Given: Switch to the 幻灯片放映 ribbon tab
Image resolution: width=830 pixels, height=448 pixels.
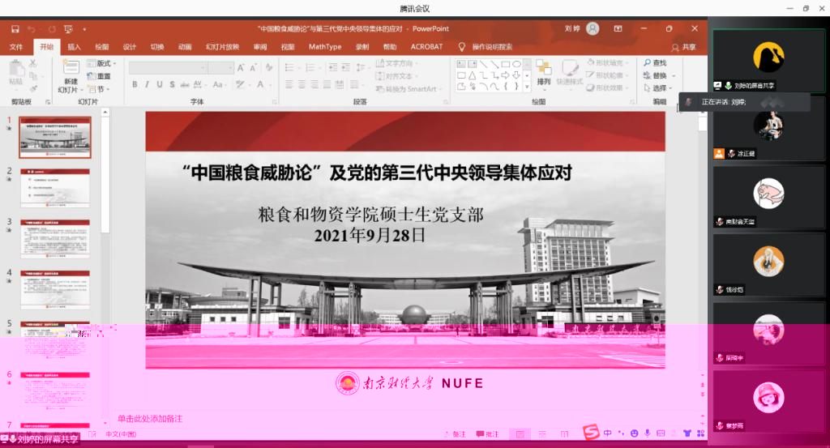Looking at the screenshot, I should click(x=222, y=47).
